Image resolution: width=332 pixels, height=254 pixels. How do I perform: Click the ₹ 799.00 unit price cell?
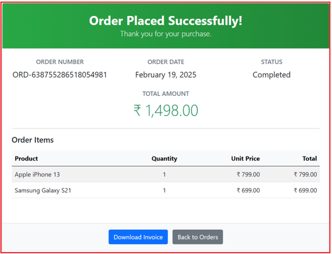(248, 174)
